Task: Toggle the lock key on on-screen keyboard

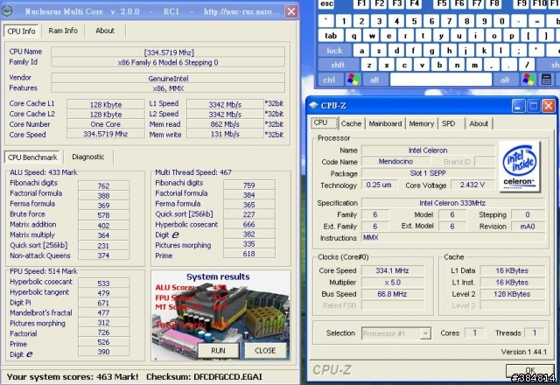Action: [334, 51]
